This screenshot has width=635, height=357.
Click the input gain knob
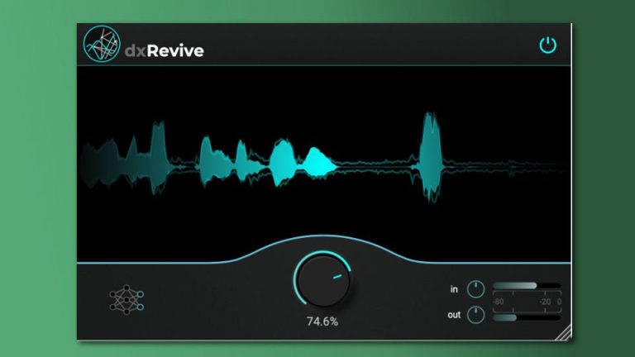[475, 289]
